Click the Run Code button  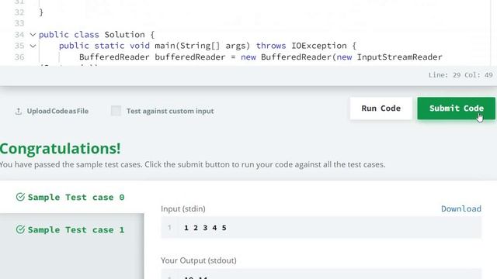click(x=381, y=108)
